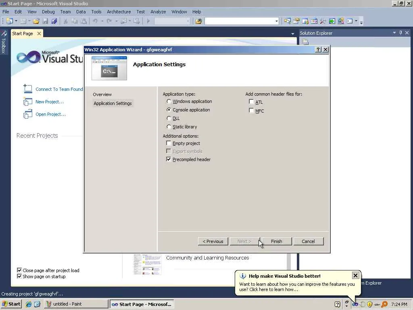Viewport: 413px width, 310px height.
Task: Click the Command Window toolbar icon
Action: point(350,21)
